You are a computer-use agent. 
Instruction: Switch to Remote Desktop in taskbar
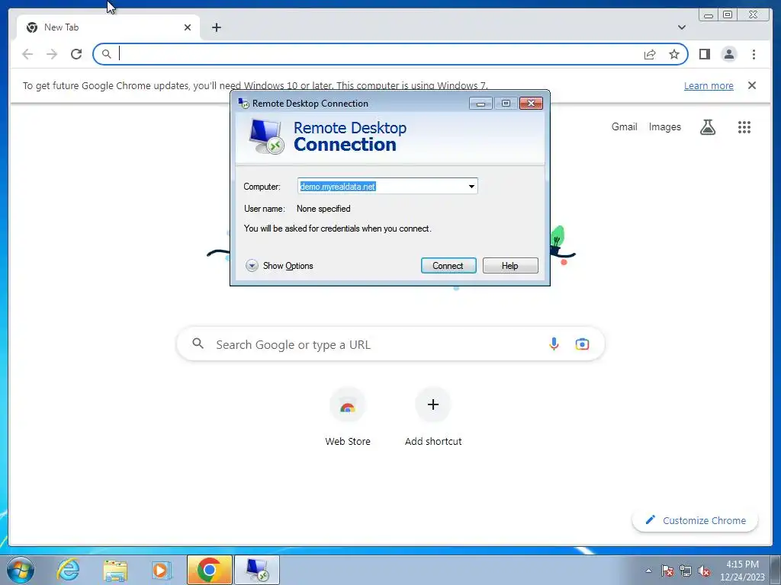point(257,570)
